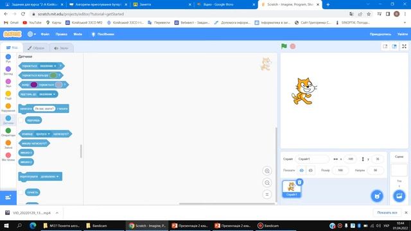Click green color in touching color block
Screen dimensions: 411x231
tap(53, 76)
